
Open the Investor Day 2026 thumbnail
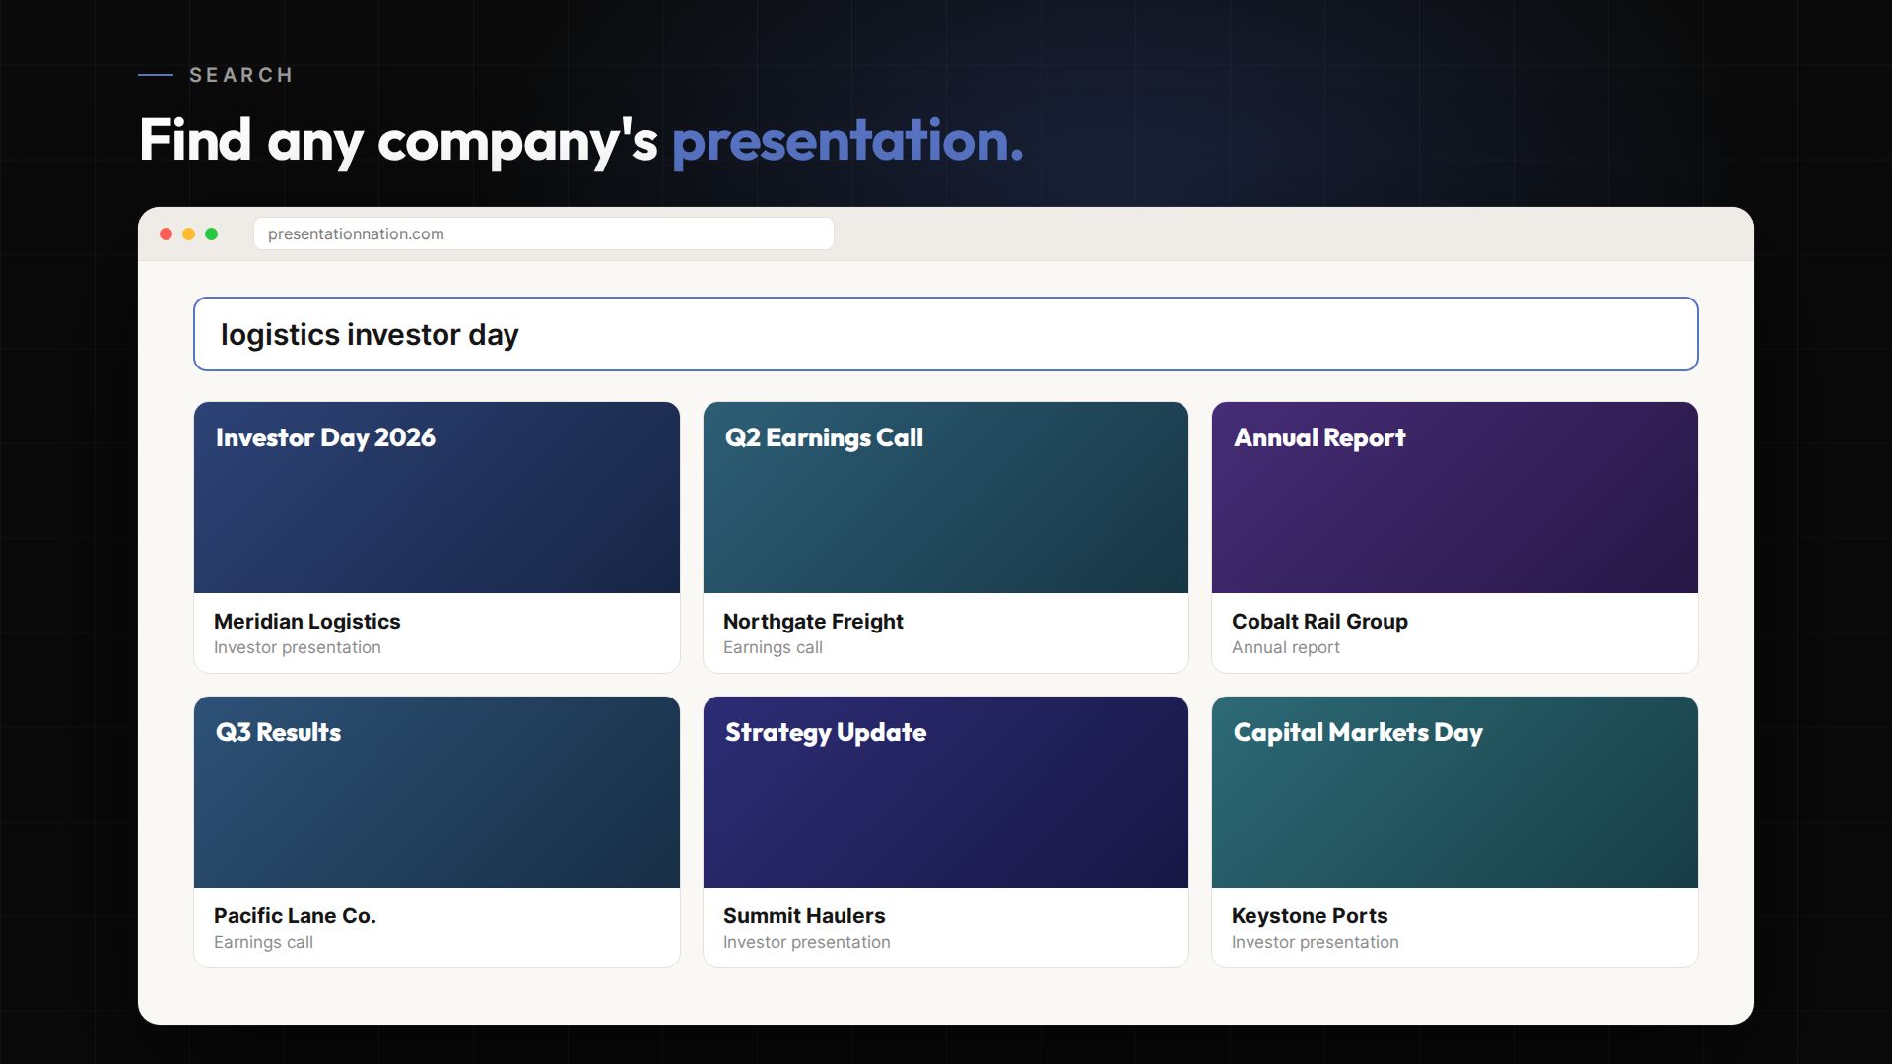point(437,498)
